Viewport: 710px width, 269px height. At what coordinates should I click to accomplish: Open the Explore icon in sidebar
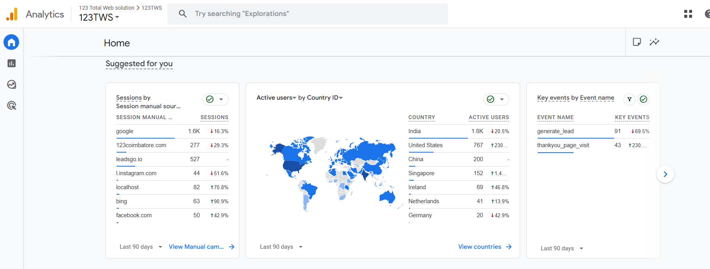(11, 84)
